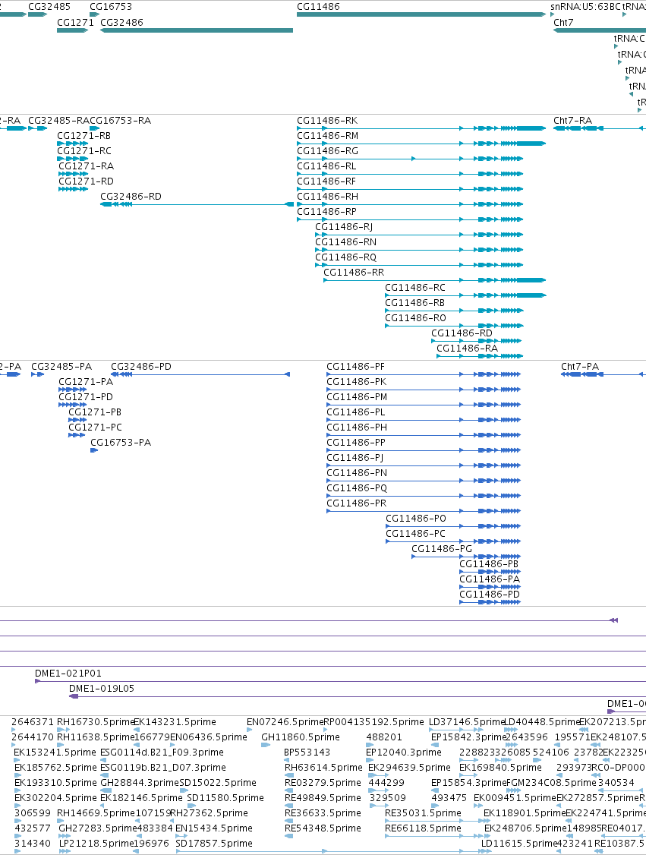Select BAC clone DME1-021P01

coord(68,674)
